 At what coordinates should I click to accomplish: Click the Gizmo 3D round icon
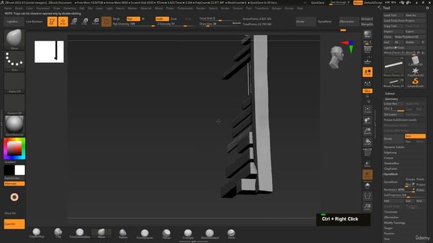coord(106,22)
